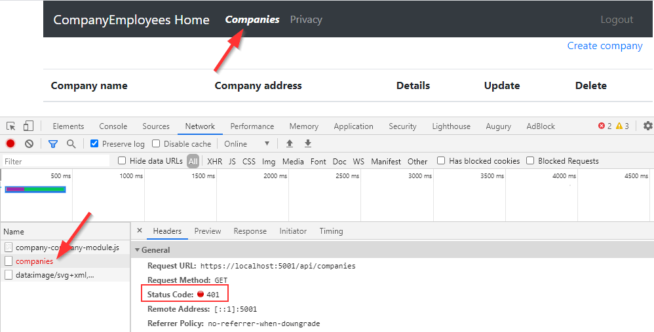Screen dimensions: 654x332
Task: Export HAR file with download arrow icon
Action: [308, 143]
